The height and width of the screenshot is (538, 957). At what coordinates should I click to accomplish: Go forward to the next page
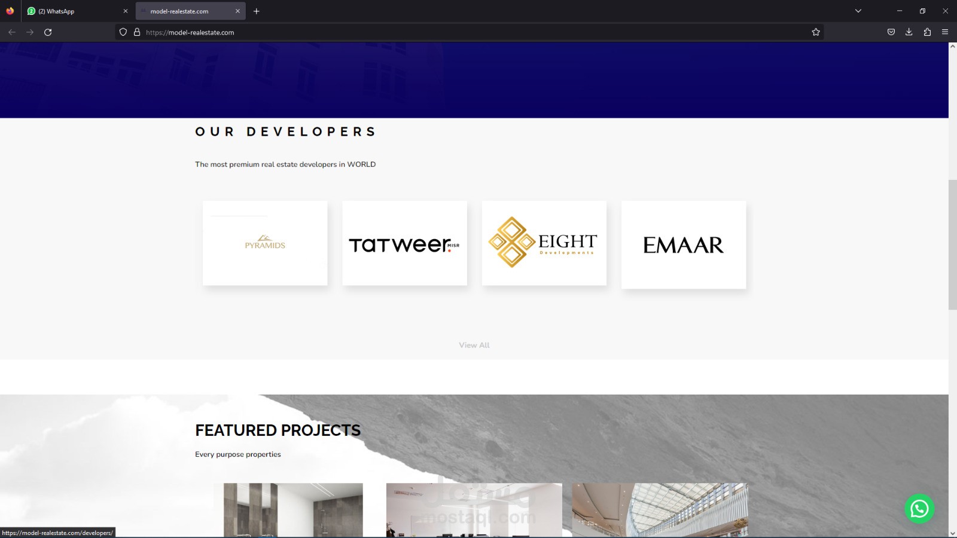coord(30,32)
